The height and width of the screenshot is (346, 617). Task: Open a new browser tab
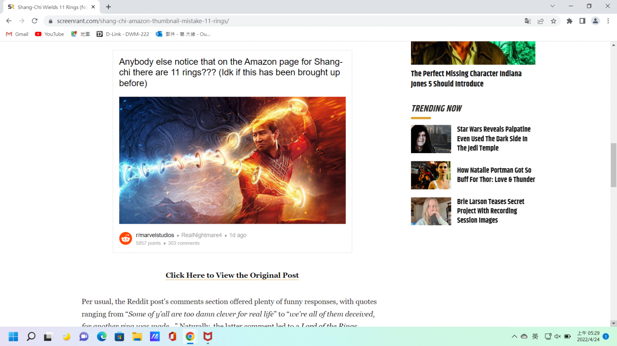pos(109,7)
